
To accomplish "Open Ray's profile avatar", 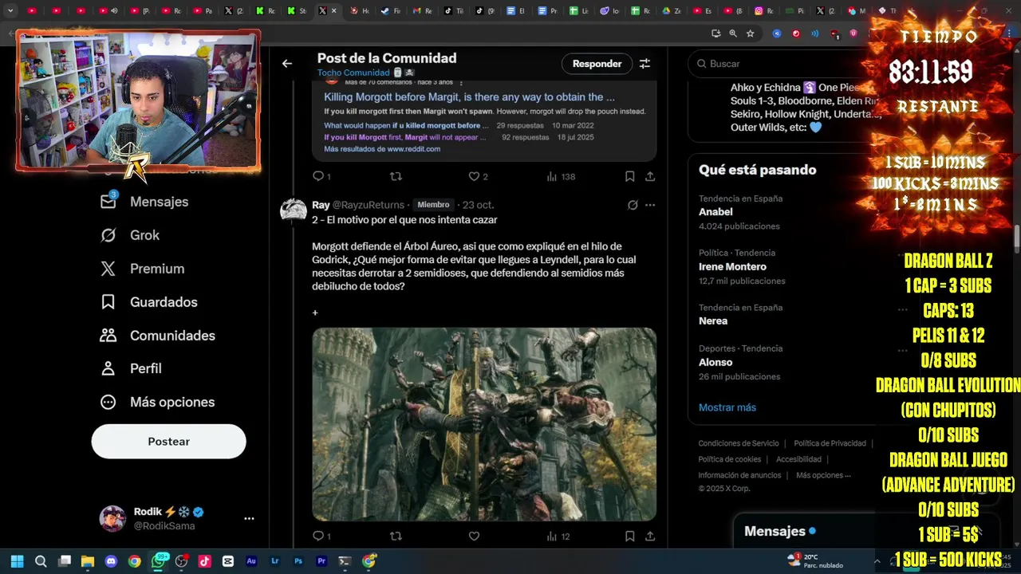I will tap(294, 210).
